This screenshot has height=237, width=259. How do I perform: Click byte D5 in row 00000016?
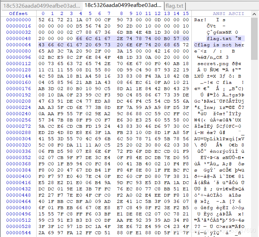(x=79, y=26)
